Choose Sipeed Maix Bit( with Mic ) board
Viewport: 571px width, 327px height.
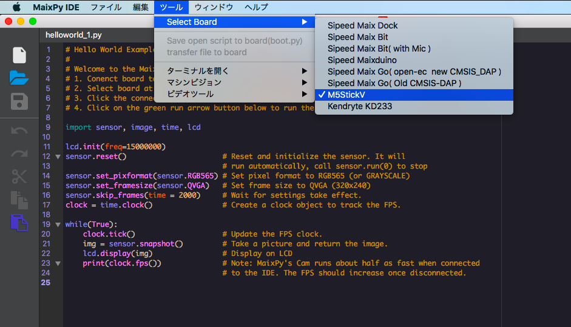tap(414, 49)
